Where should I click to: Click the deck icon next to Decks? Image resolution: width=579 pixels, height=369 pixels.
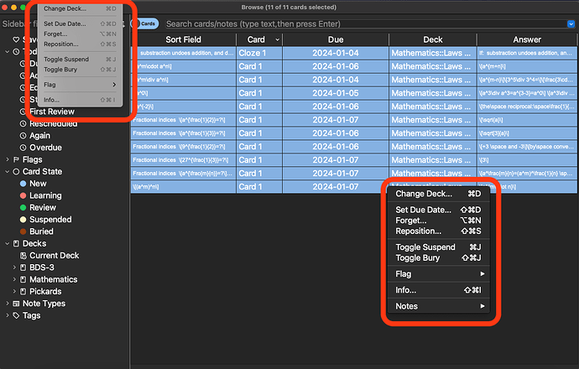click(16, 243)
